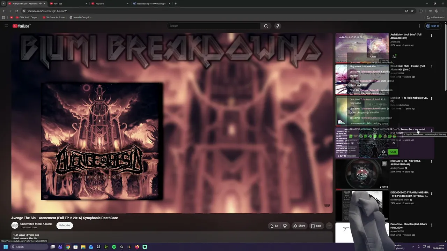Like the Avenge The Sin video
The width and height of the screenshot is (447, 251).
click(273, 226)
